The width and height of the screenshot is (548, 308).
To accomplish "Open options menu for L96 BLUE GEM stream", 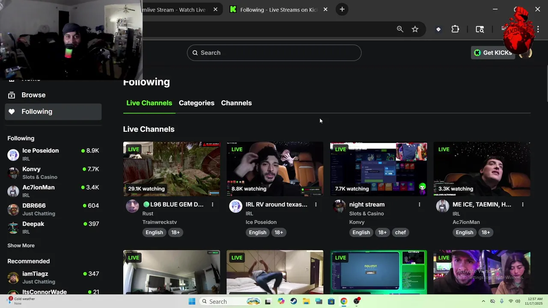I will tap(212, 204).
